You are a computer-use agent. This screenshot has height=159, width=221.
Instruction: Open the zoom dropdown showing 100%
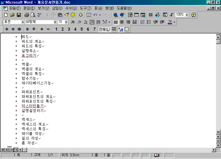[187, 15]
